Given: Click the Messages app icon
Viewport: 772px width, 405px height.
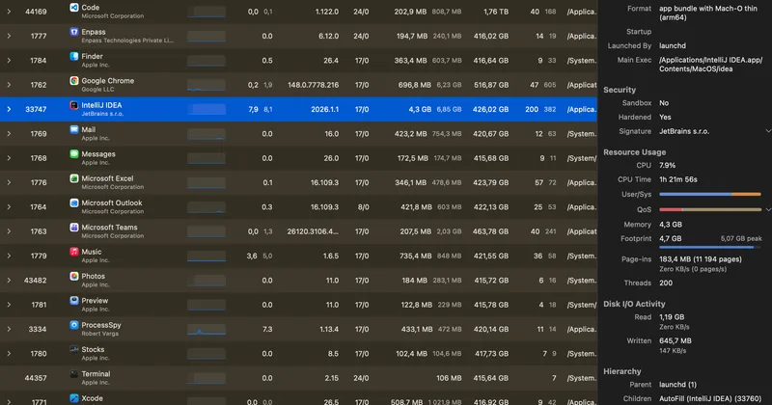Looking at the screenshot, I should [74, 154].
